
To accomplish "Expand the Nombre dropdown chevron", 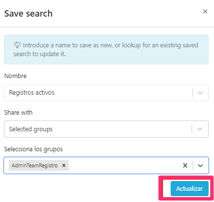I will click(200, 93).
